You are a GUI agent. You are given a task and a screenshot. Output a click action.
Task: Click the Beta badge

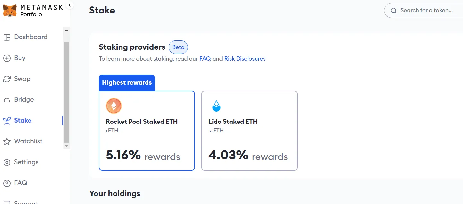pos(178,47)
